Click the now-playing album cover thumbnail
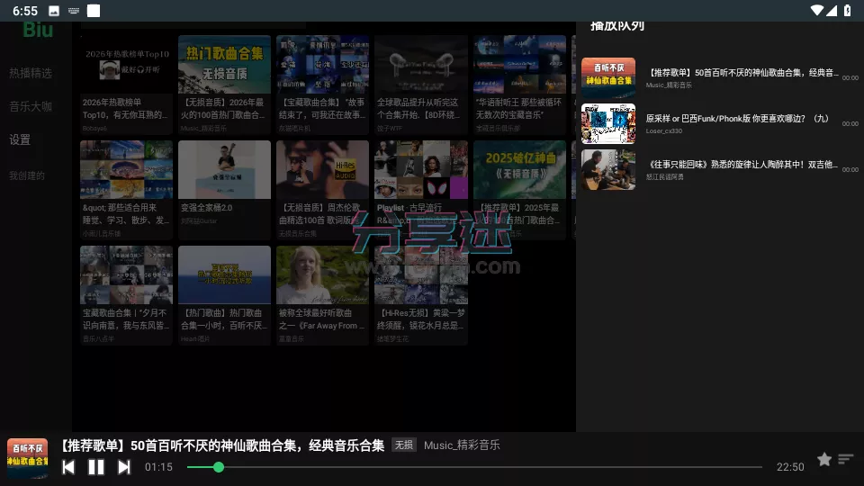 pos(27,458)
